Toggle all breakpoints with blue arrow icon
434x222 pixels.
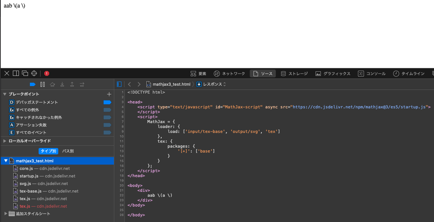[33, 84]
